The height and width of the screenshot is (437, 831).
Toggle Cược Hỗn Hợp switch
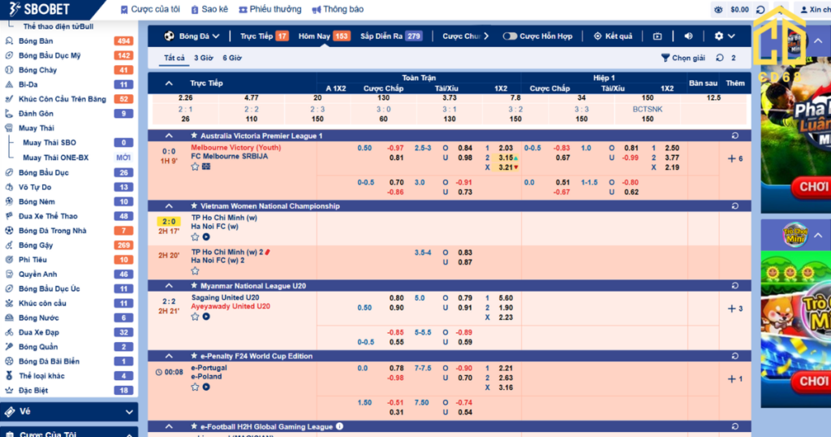tap(510, 36)
